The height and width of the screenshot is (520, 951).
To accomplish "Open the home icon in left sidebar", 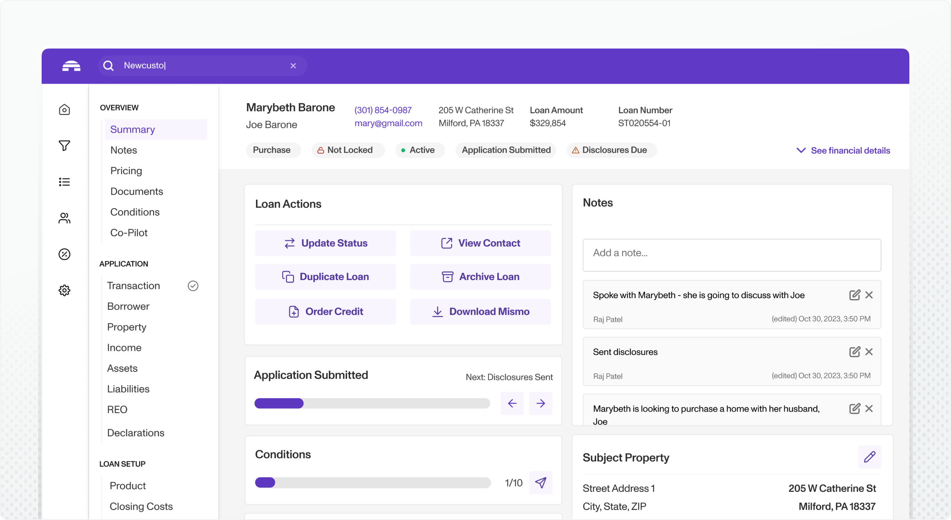I will [64, 110].
